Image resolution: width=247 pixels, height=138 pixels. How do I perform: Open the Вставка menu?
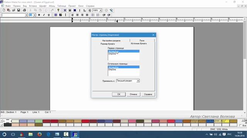pyautogui.click(x=33, y=6)
